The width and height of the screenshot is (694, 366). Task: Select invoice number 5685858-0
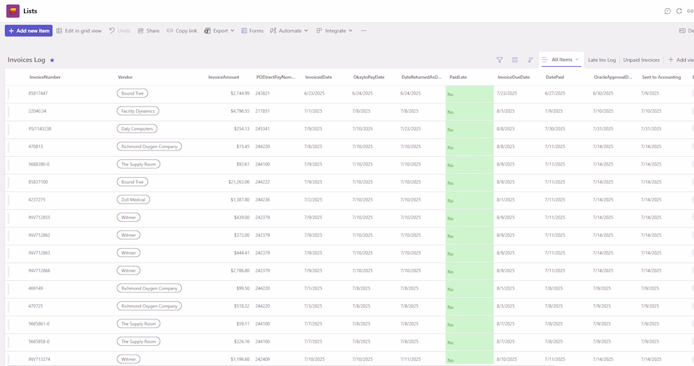coord(39,341)
